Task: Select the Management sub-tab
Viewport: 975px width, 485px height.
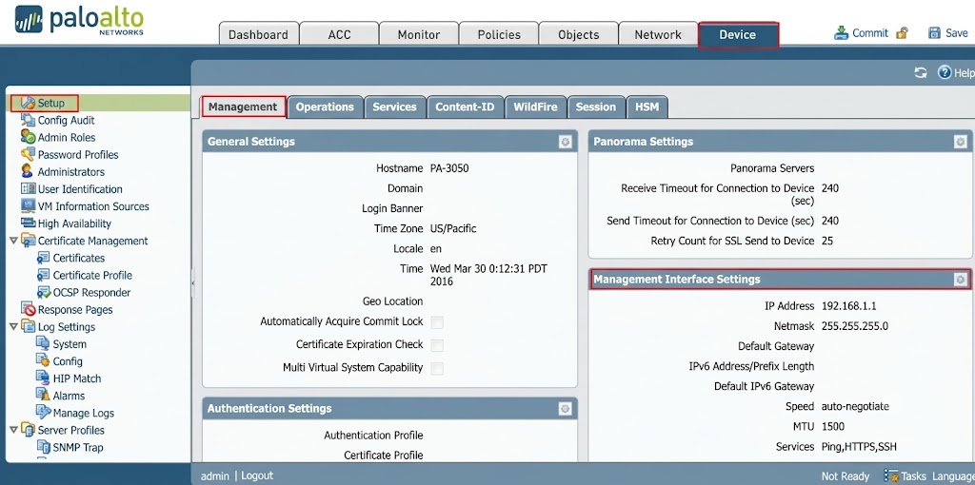Action: point(243,107)
